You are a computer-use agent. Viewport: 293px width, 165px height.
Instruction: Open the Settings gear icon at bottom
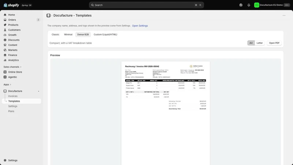[x=5, y=160]
